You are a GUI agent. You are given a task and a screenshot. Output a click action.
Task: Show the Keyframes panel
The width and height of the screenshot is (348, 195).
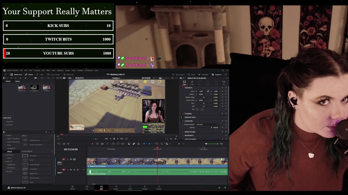pyautogui.click(x=69, y=74)
